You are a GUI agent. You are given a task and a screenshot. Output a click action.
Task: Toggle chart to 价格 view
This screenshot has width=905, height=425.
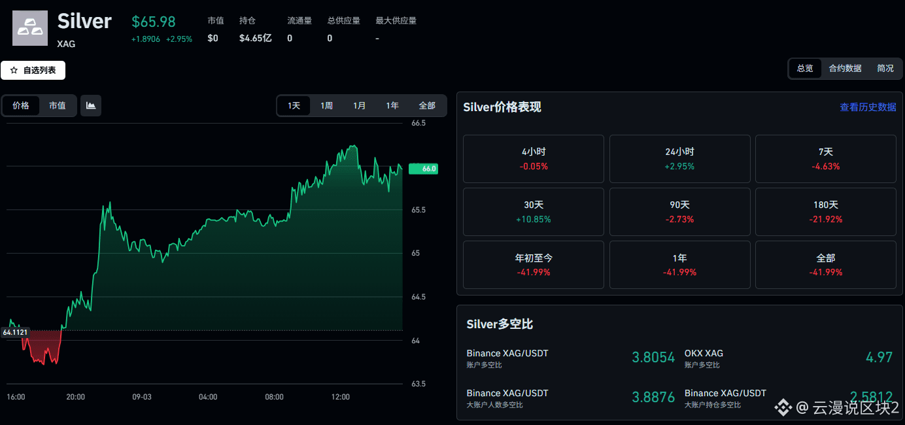tap(21, 105)
